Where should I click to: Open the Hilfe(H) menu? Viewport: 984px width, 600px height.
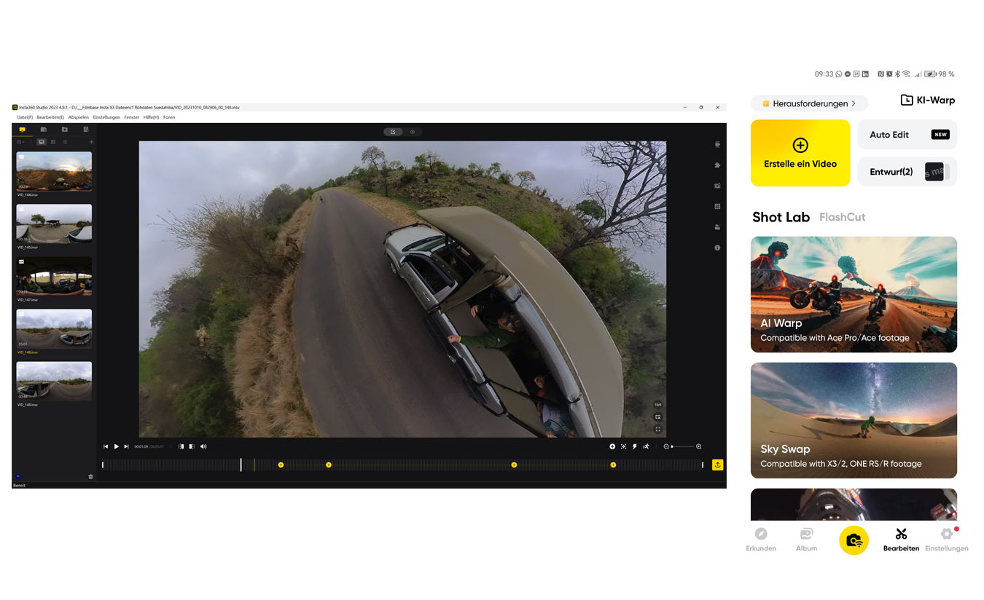click(152, 117)
